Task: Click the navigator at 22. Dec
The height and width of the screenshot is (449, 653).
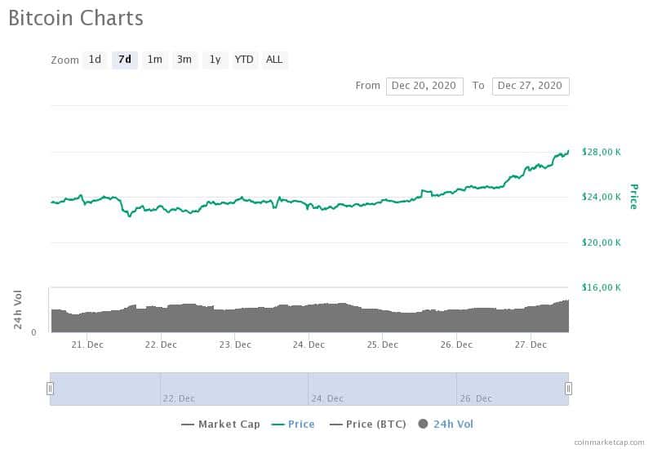Action: click(x=179, y=398)
